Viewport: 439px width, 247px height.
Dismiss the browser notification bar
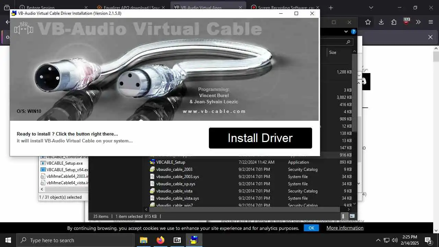click(430, 37)
